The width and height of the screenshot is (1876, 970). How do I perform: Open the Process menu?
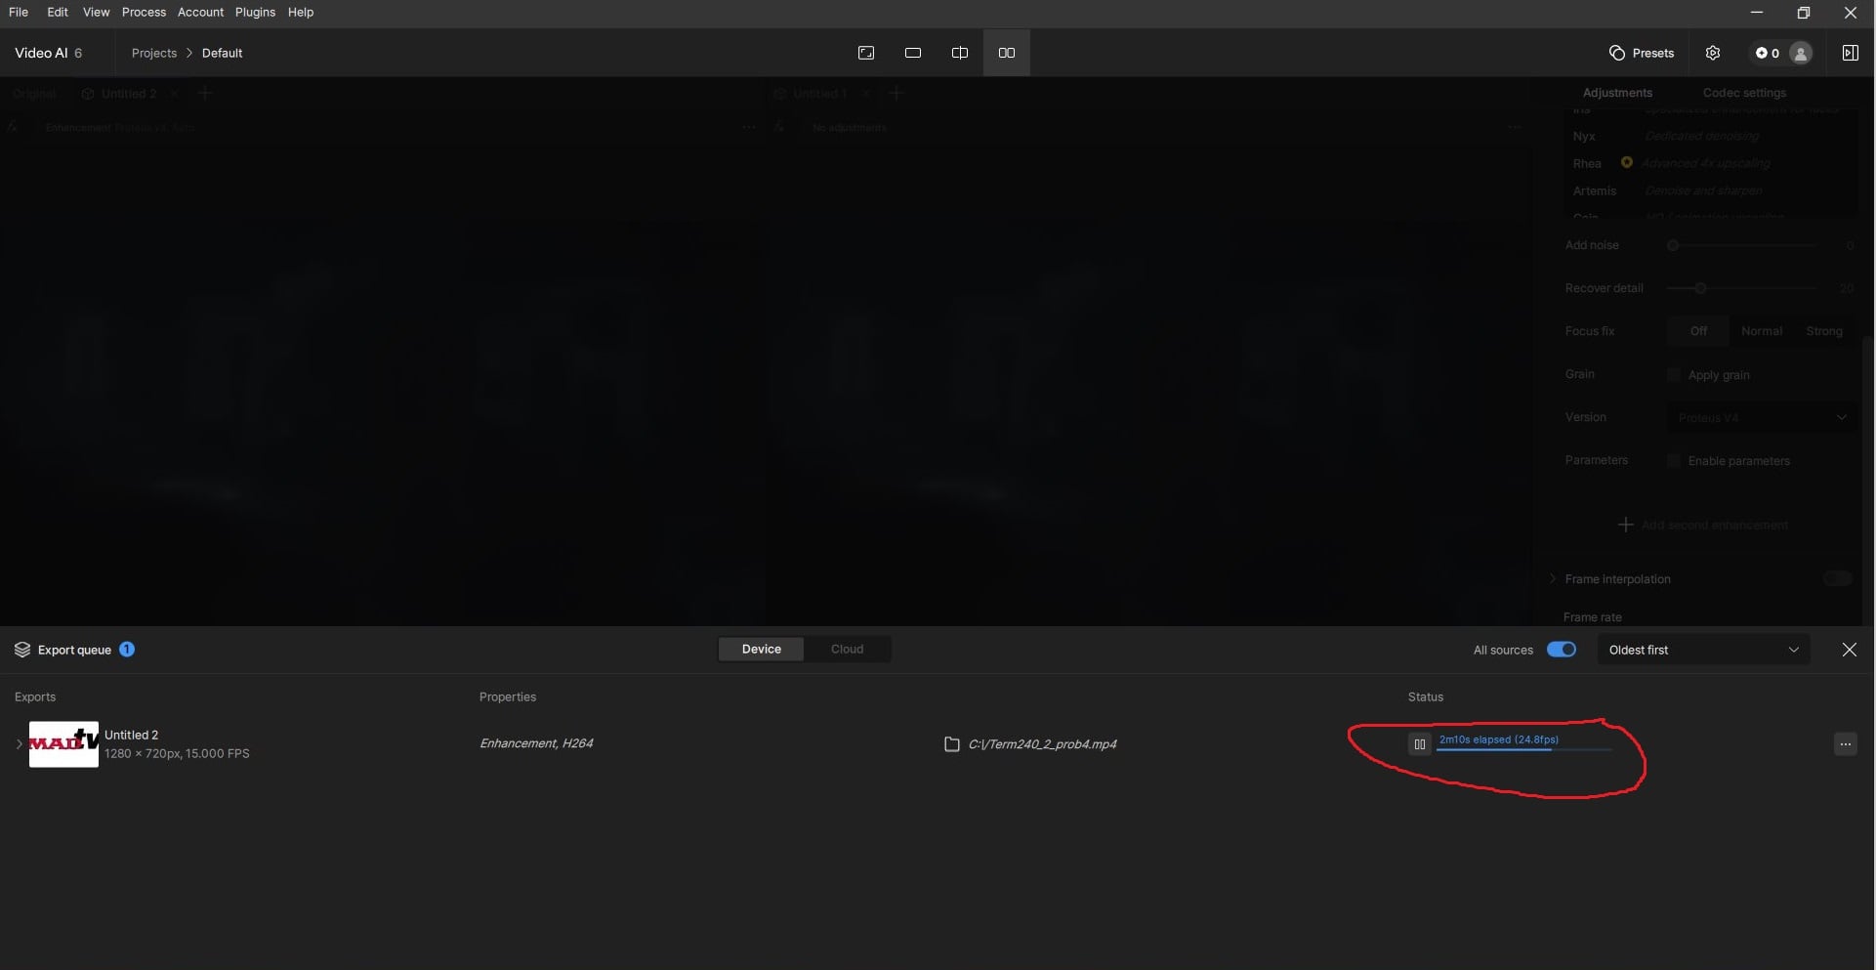[144, 12]
